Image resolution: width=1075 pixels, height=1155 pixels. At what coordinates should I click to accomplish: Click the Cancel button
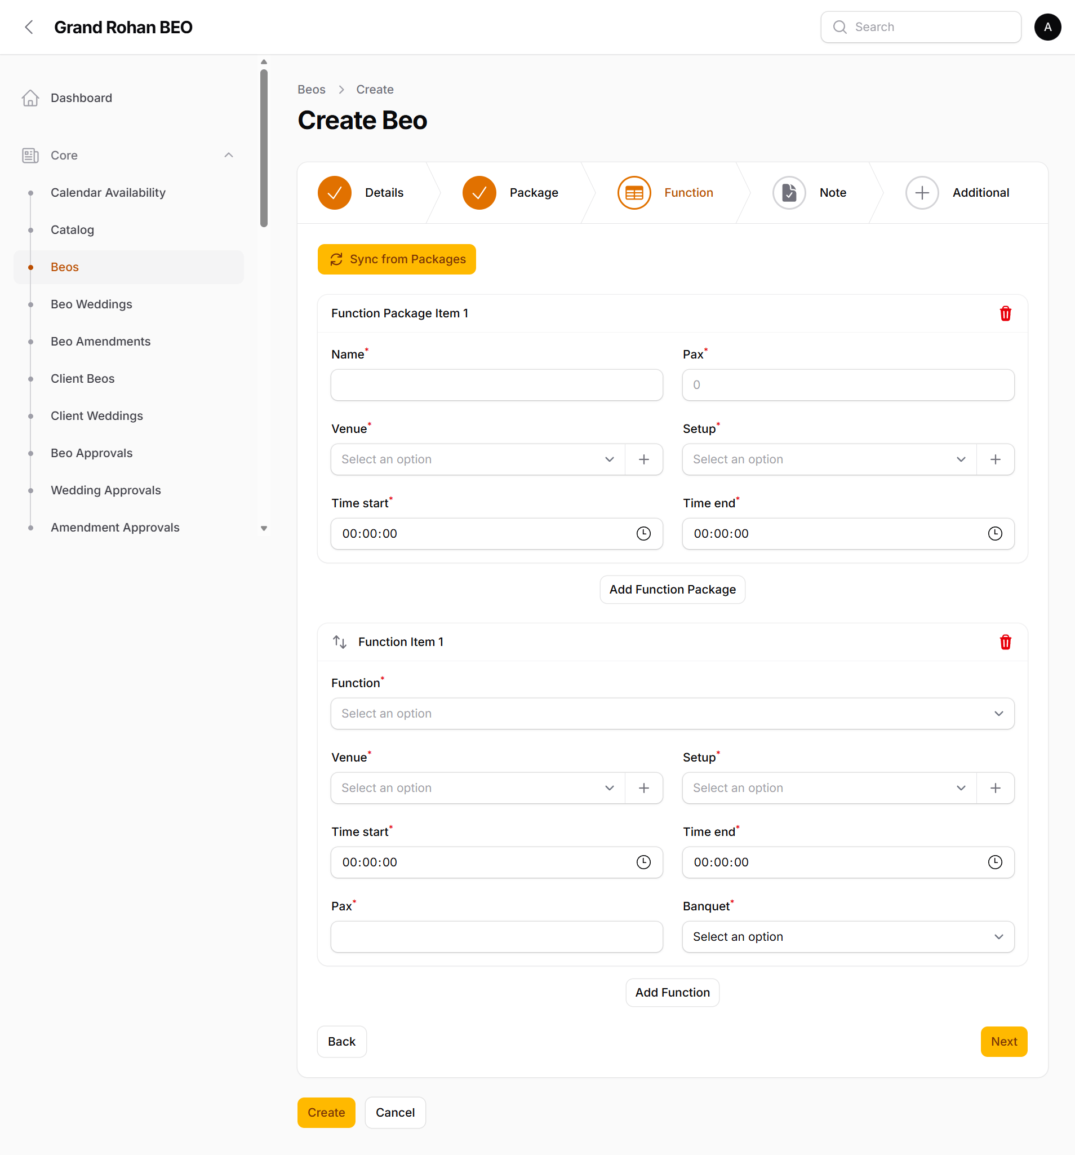(x=395, y=1113)
